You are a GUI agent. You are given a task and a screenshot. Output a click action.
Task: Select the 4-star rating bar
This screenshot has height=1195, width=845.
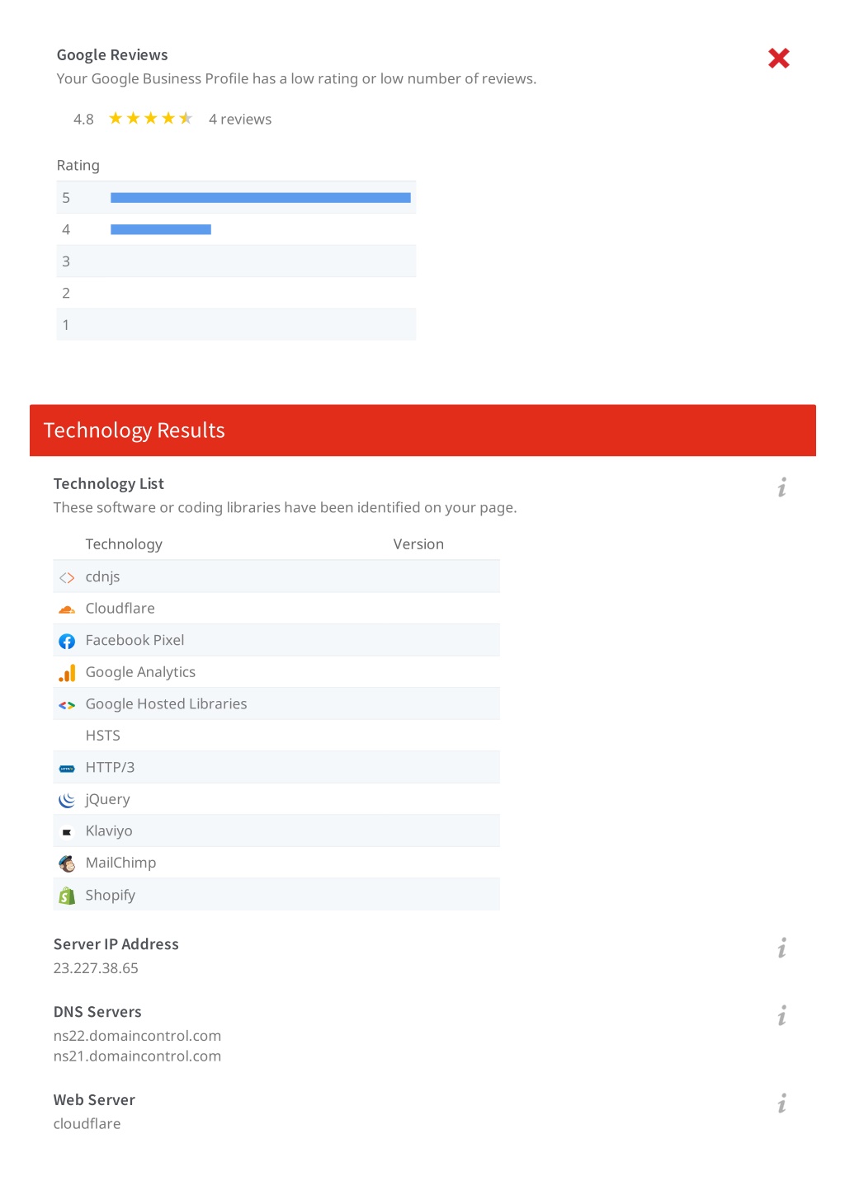[161, 229]
